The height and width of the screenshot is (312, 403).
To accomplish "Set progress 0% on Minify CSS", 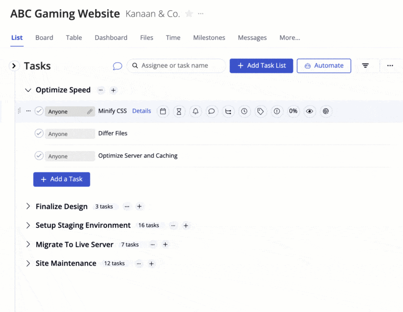I will click(x=293, y=111).
